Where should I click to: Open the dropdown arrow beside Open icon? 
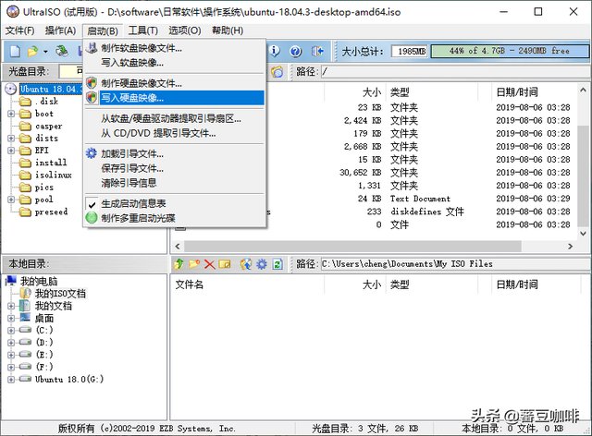[x=45, y=52]
